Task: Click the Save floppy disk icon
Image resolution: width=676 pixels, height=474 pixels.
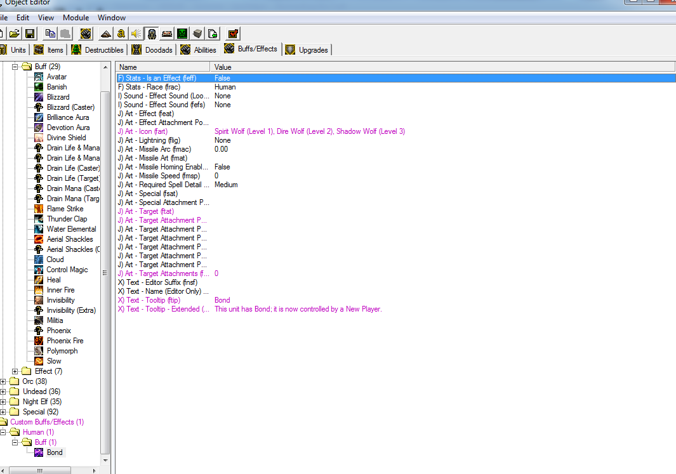Action: pos(30,34)
